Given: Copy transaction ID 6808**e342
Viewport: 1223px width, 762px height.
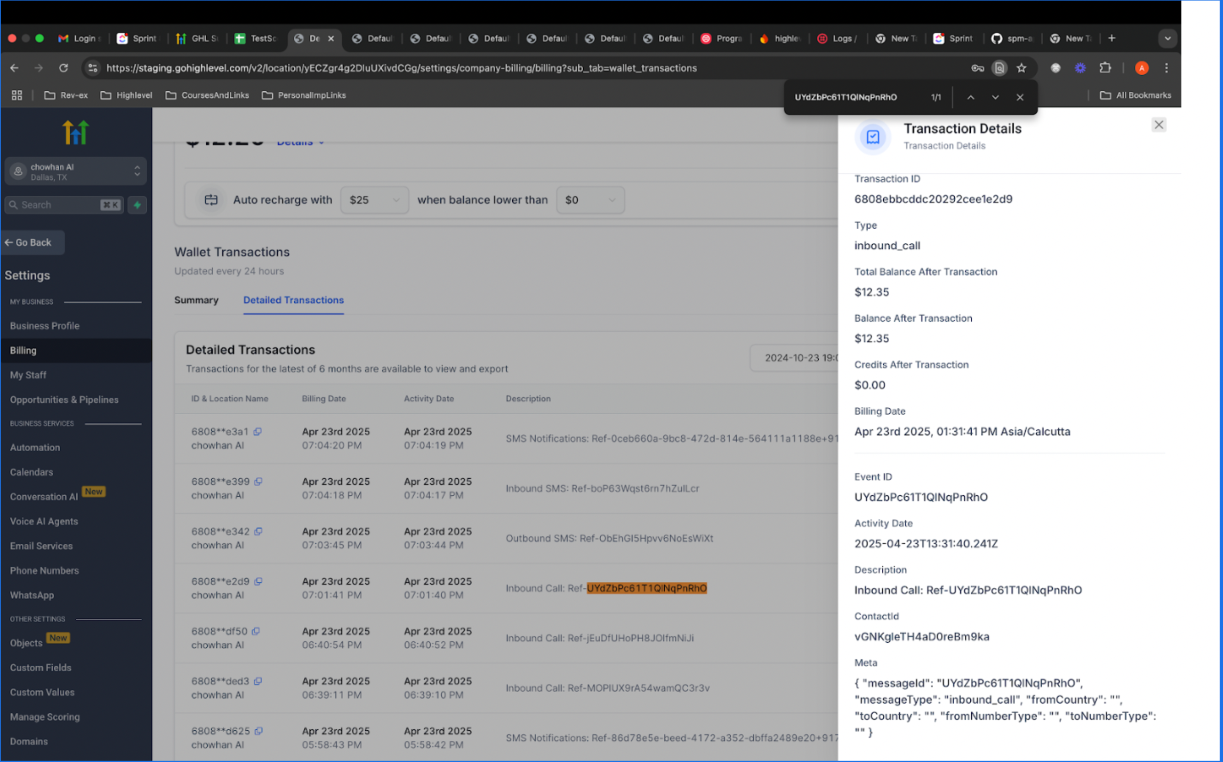Looking at the screenshot, I should [x=258, y=531].
